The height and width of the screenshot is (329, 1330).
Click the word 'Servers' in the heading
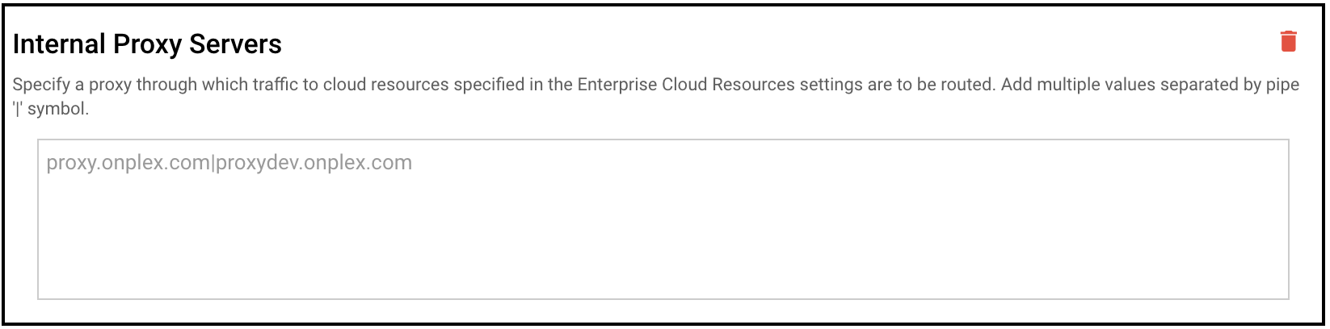pos(235,44)
